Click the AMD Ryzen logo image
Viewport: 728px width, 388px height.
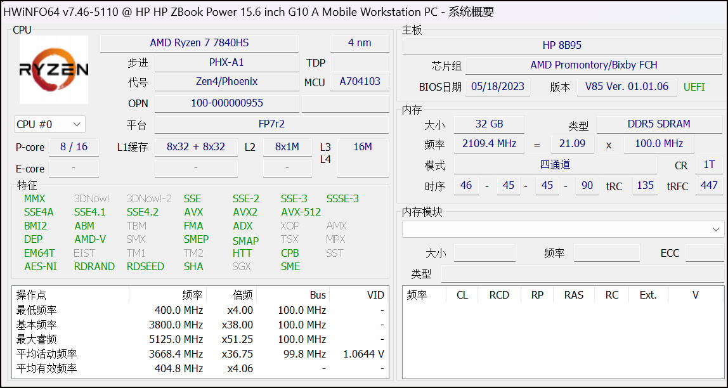54,70
